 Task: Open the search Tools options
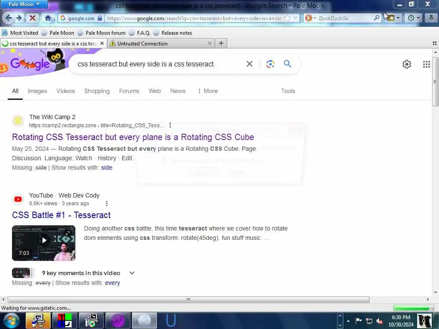click(x=288, y=91)
